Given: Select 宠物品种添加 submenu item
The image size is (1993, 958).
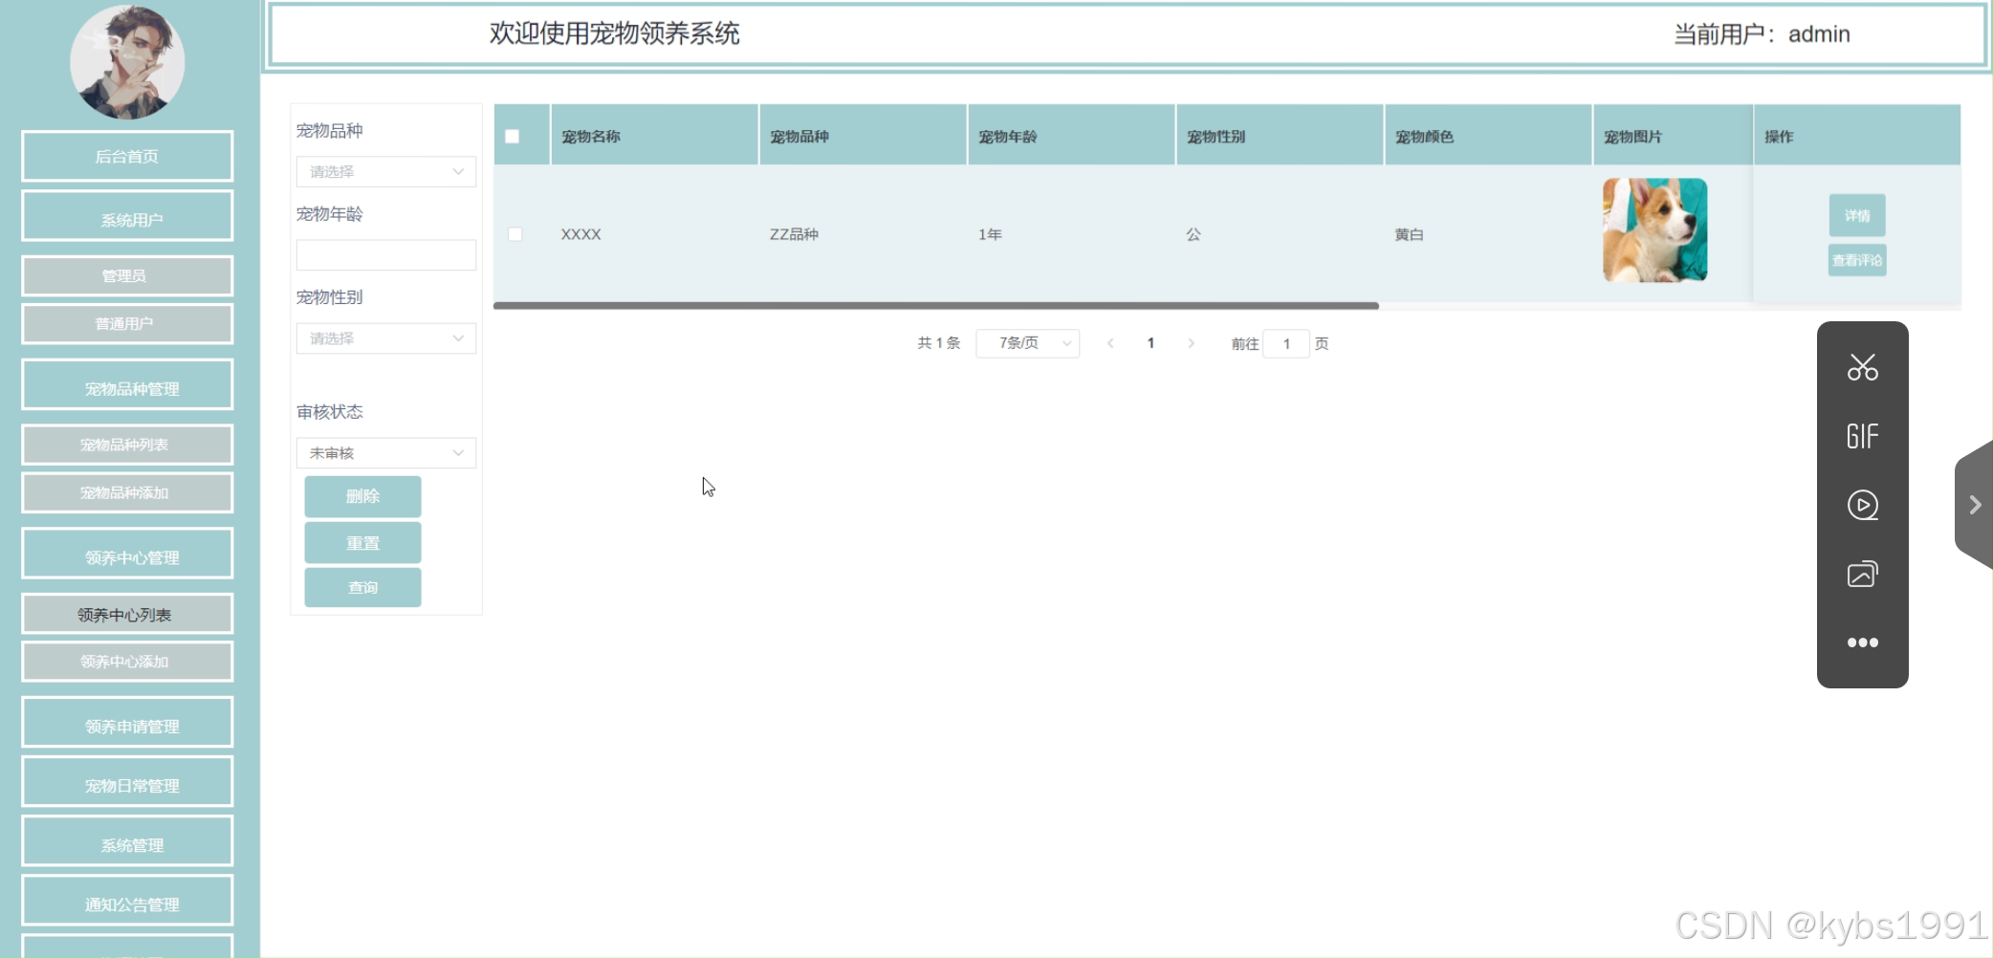Looking at the screenshot, I should pos(127,492).
